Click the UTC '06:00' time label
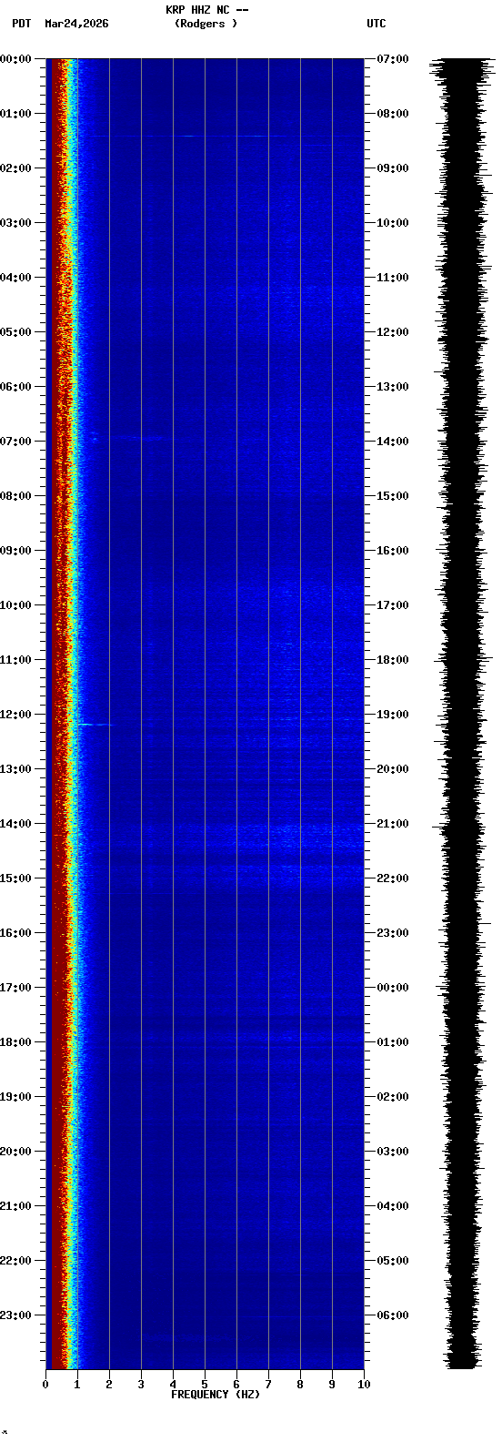 click(x=392, y=1315)
